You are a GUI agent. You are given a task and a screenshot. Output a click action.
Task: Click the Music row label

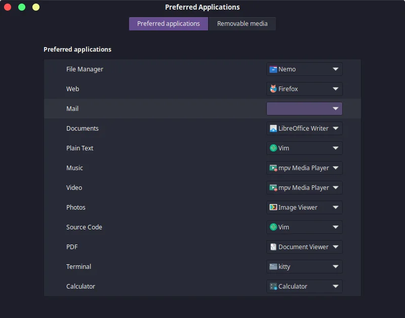74,168
